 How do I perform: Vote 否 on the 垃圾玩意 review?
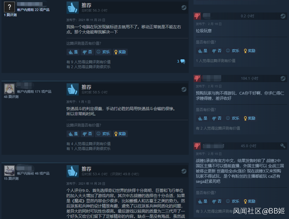217,51
